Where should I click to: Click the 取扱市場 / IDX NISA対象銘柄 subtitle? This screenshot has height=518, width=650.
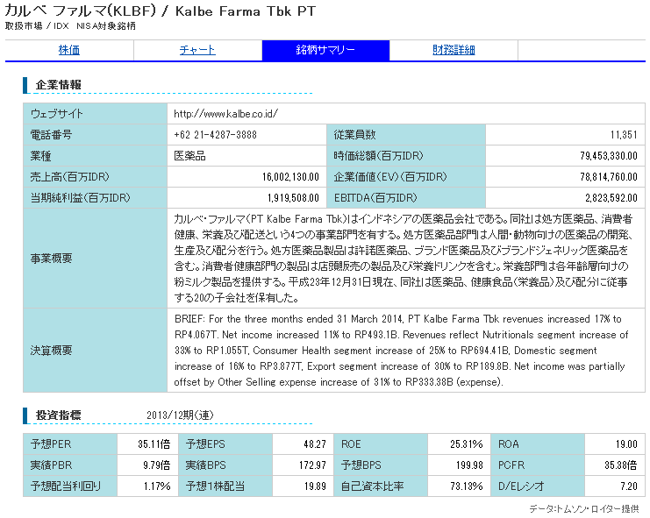point(70,26)
